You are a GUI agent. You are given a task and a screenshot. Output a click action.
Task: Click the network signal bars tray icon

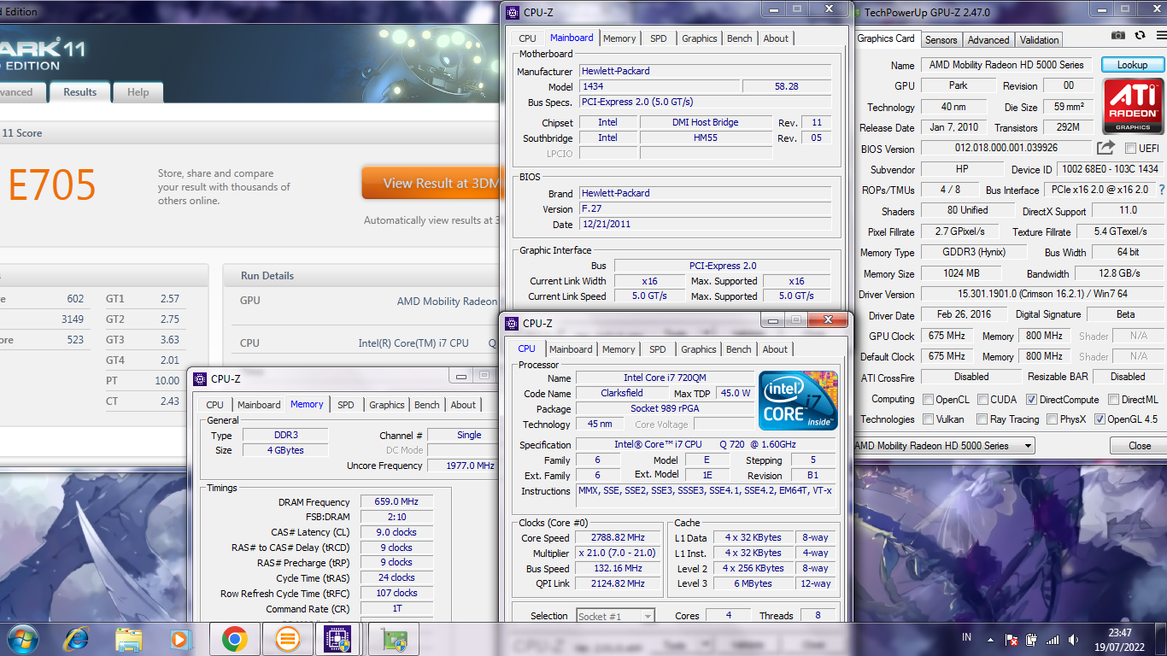point(1053,639)
